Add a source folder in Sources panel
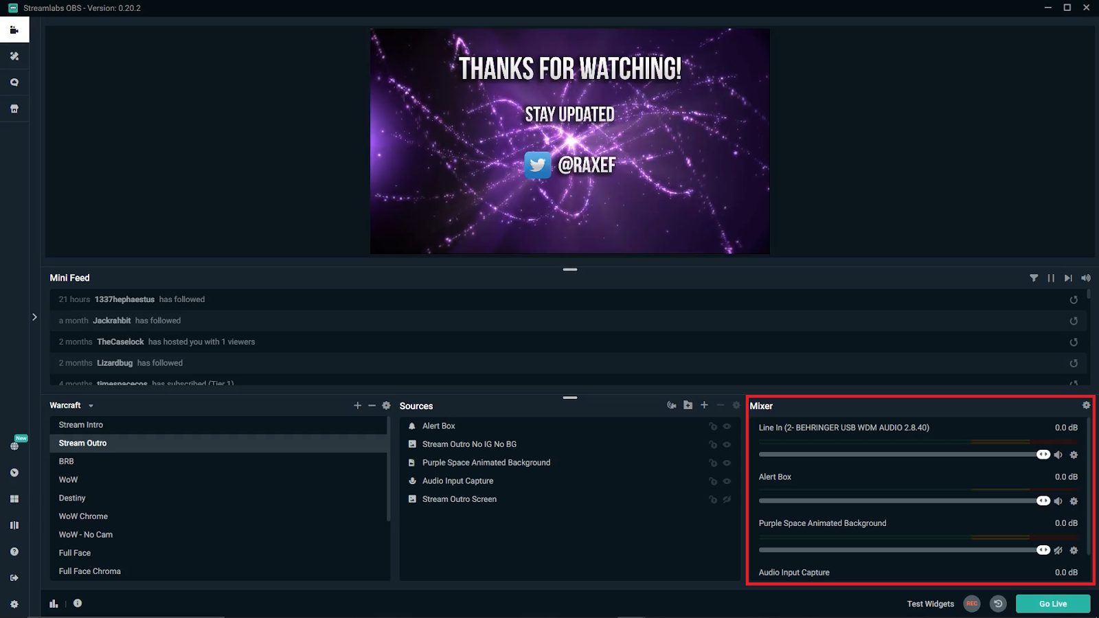The height and width of the screenshot is (618, 1099). tap(688, 405)
